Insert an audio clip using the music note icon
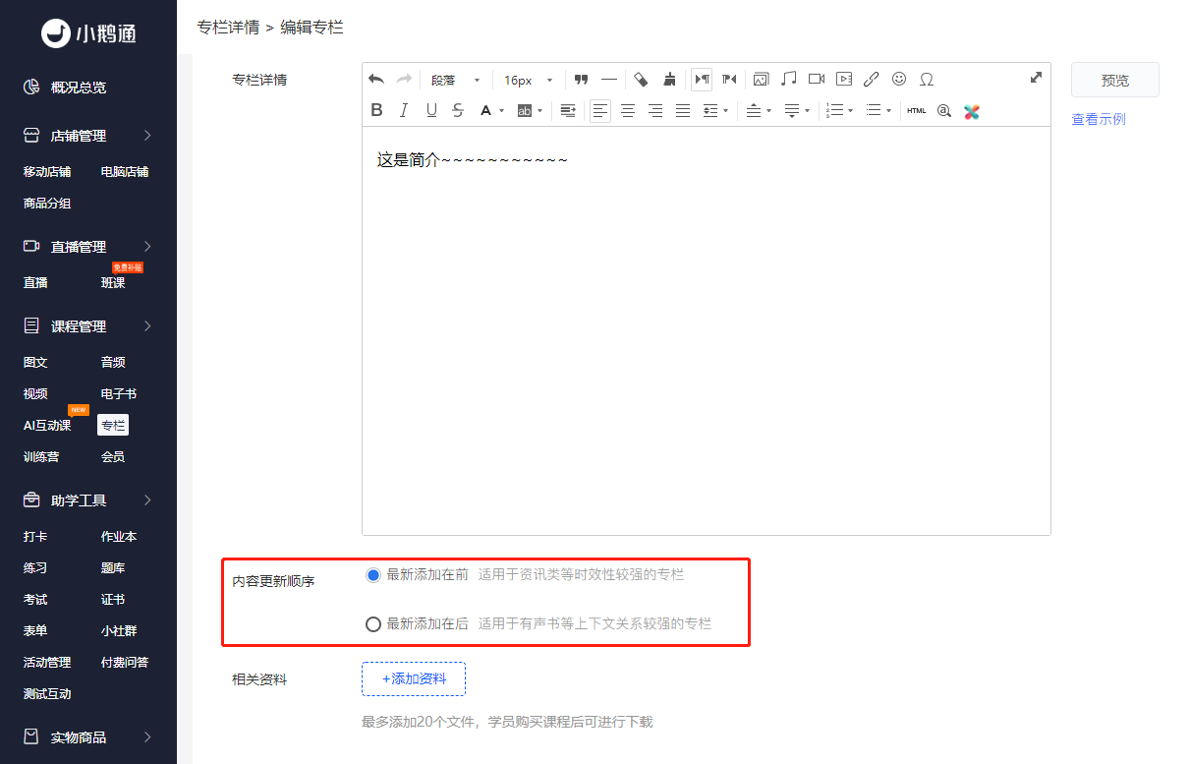The image size is (1189, 764). (789, 80)
